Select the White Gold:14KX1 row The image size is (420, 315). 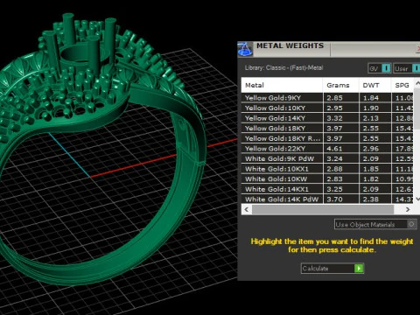coord(327,189)
